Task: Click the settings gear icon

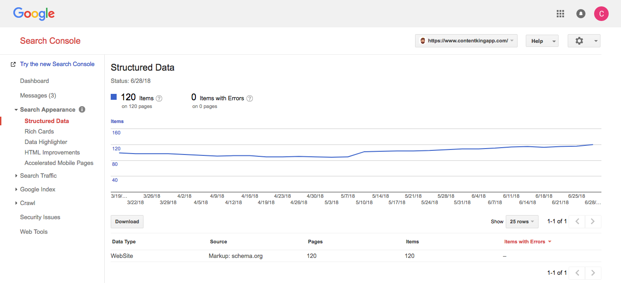Action: (579, 41)
